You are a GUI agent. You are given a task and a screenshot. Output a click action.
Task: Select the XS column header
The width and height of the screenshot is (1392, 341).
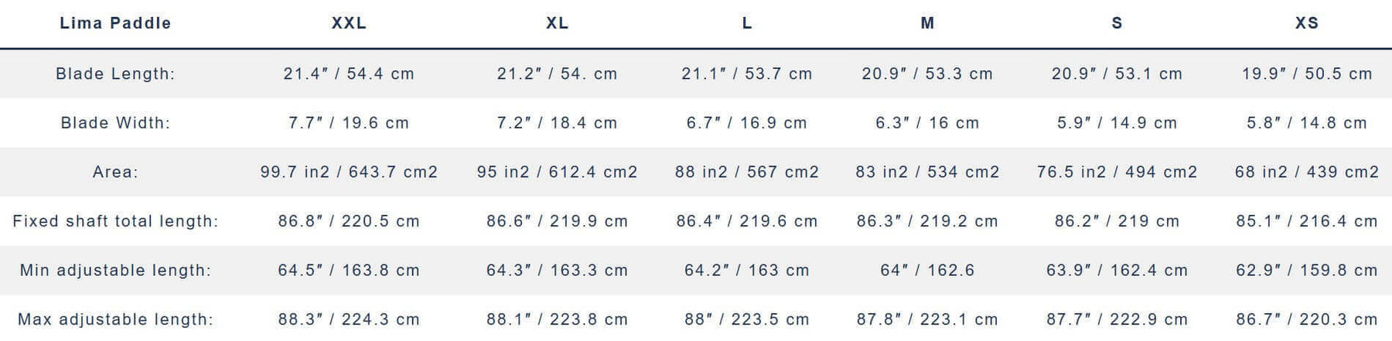[x=1307, y=23]
